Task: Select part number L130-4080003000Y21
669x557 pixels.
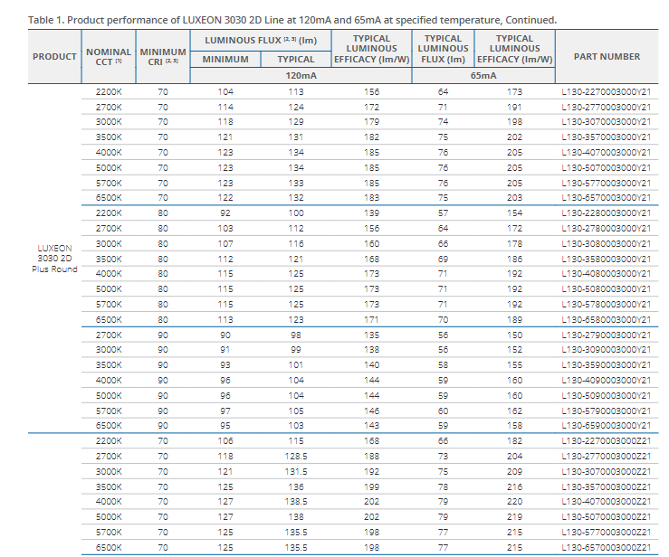Action: click(607, 274)
